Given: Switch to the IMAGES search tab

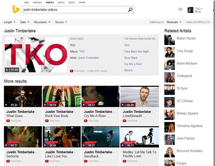Looking at the screenshot, I should [x=37, y=3].
